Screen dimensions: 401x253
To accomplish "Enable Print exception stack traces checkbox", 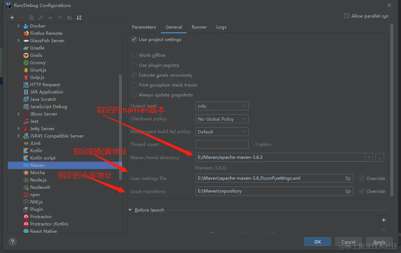I will pos(134,85).
